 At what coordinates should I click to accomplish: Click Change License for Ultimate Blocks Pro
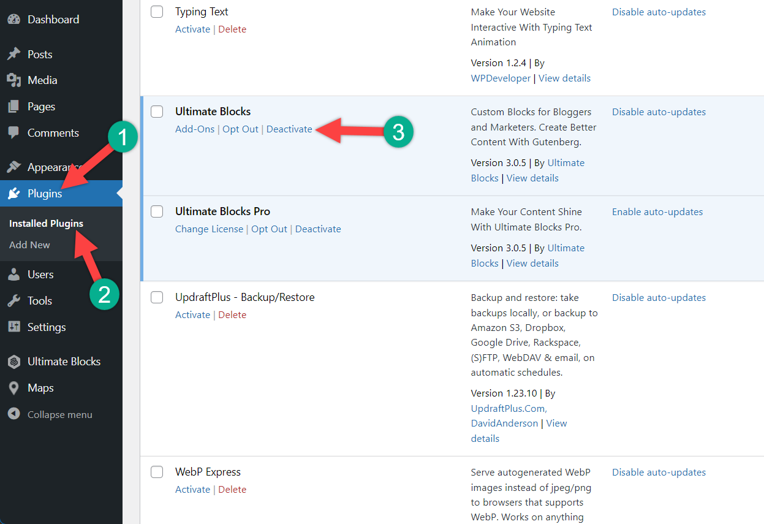click(x=210, y=229)
